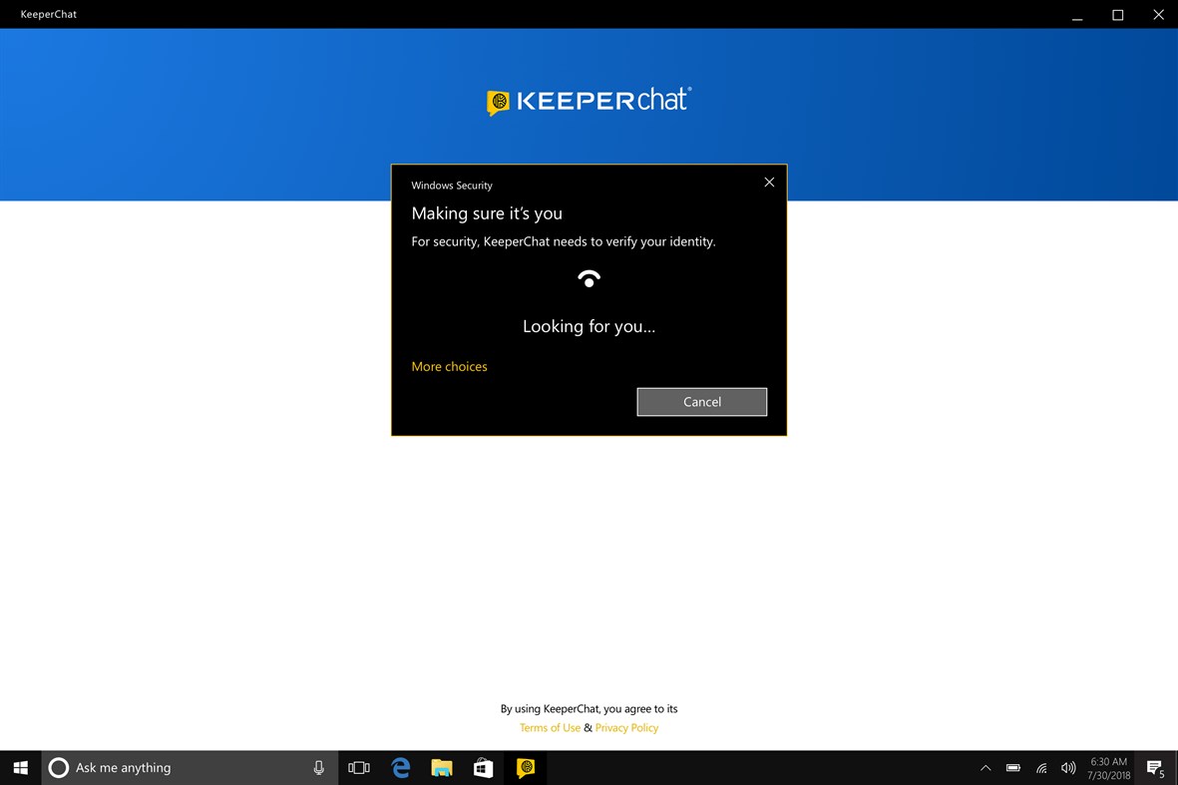
Task: Open the Microsoft Store
Action: (x=483, y=768)
